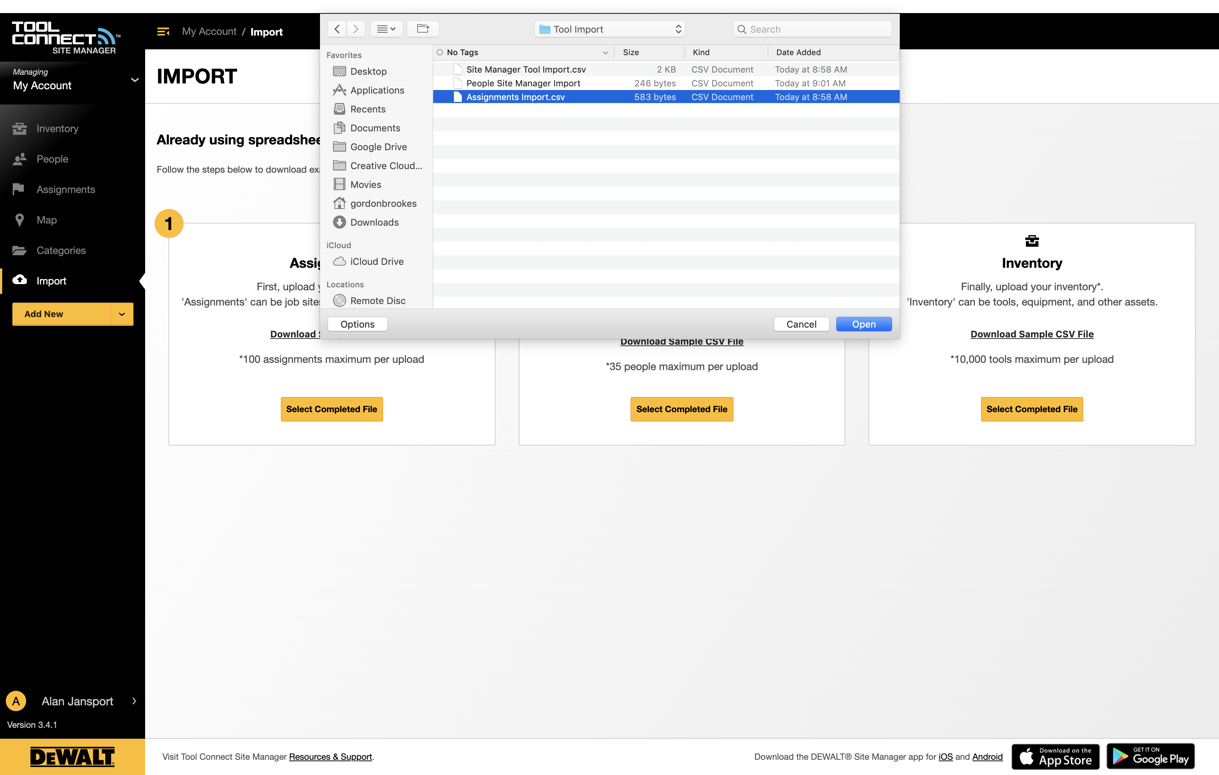Image resolution: width=1219 pixels, height=775 pixels.
Task: Open the iOS app link
Action: point(946,757)
